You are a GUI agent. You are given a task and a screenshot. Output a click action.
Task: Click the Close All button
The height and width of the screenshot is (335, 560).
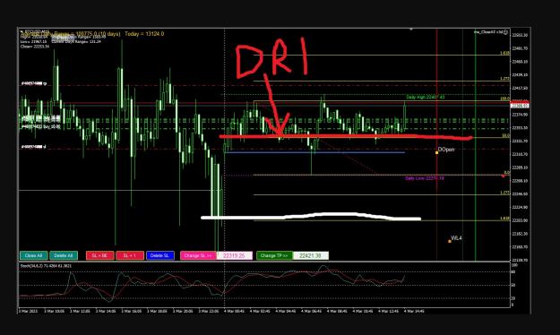click(33, 255)
